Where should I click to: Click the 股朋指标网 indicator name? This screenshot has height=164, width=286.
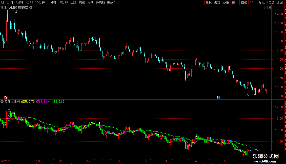click(x=12, y=102)
